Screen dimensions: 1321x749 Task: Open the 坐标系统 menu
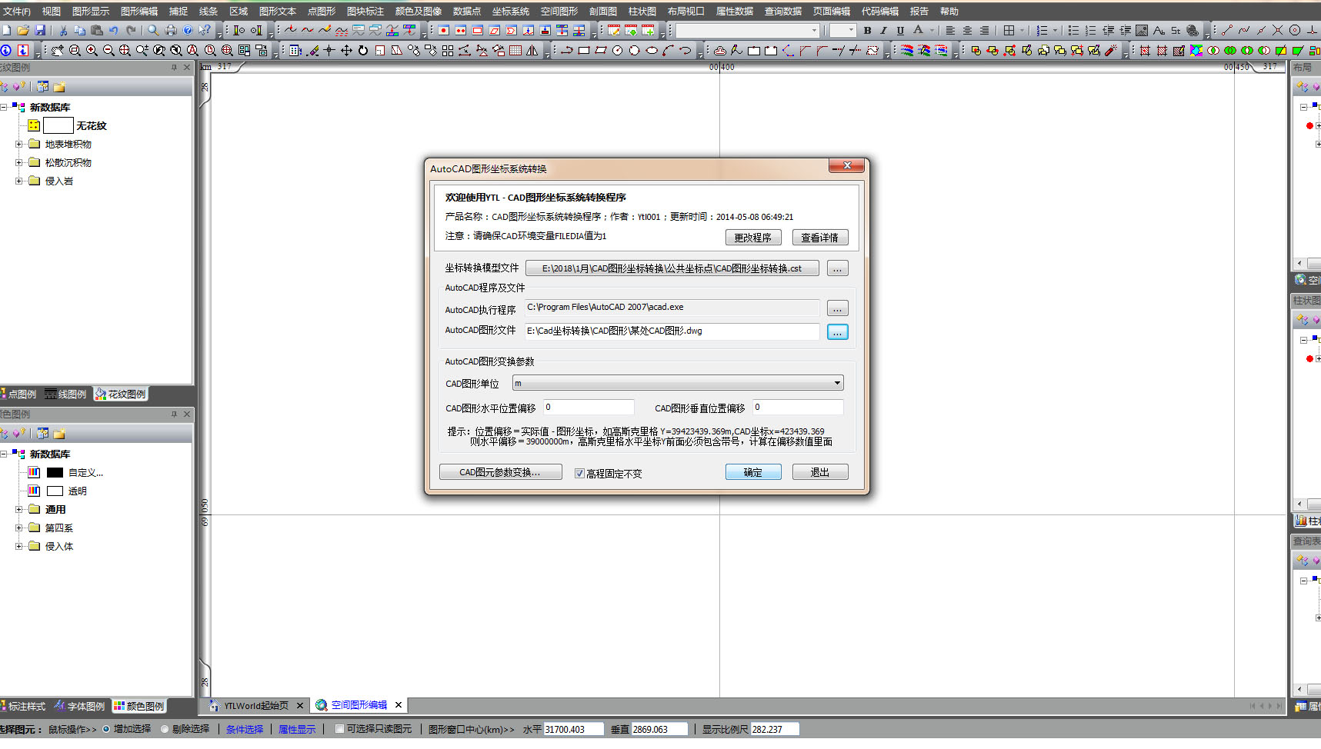tap(511, 12)
